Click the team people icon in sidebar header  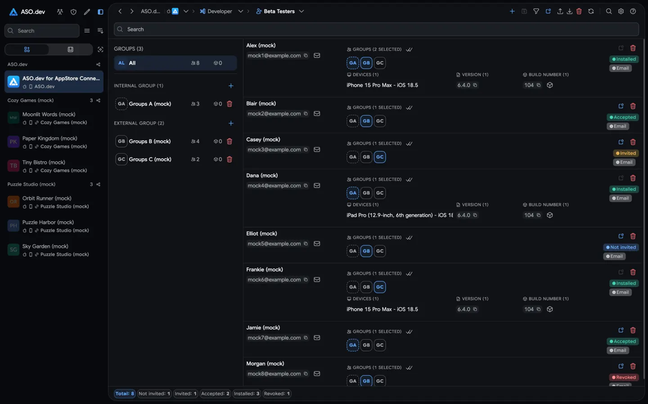click(x=60, y=12)
